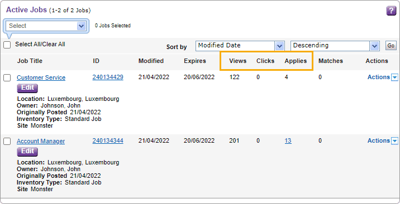
Task: Click the Actions arrow icon for Account Manager
Action: click(394, 141)
